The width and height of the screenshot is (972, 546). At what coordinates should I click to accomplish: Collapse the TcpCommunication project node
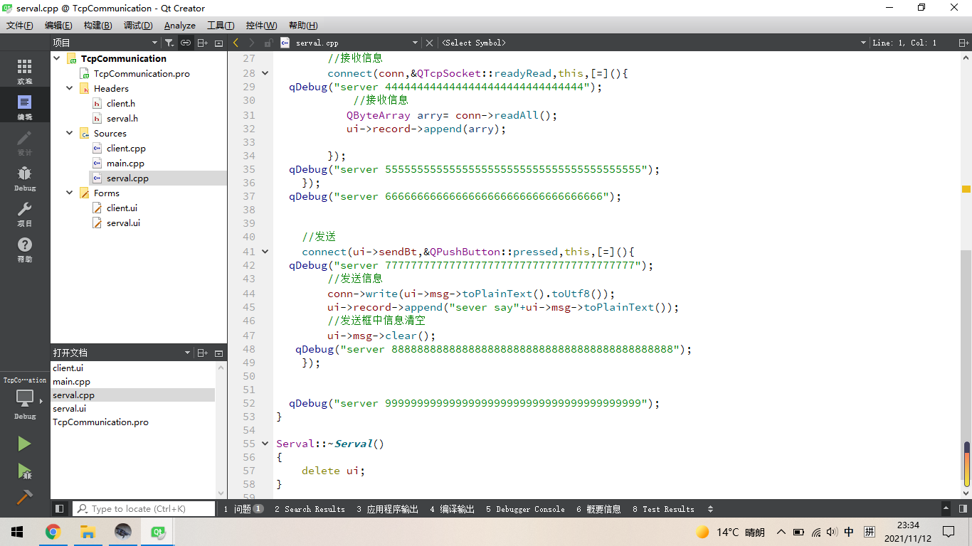56,59
